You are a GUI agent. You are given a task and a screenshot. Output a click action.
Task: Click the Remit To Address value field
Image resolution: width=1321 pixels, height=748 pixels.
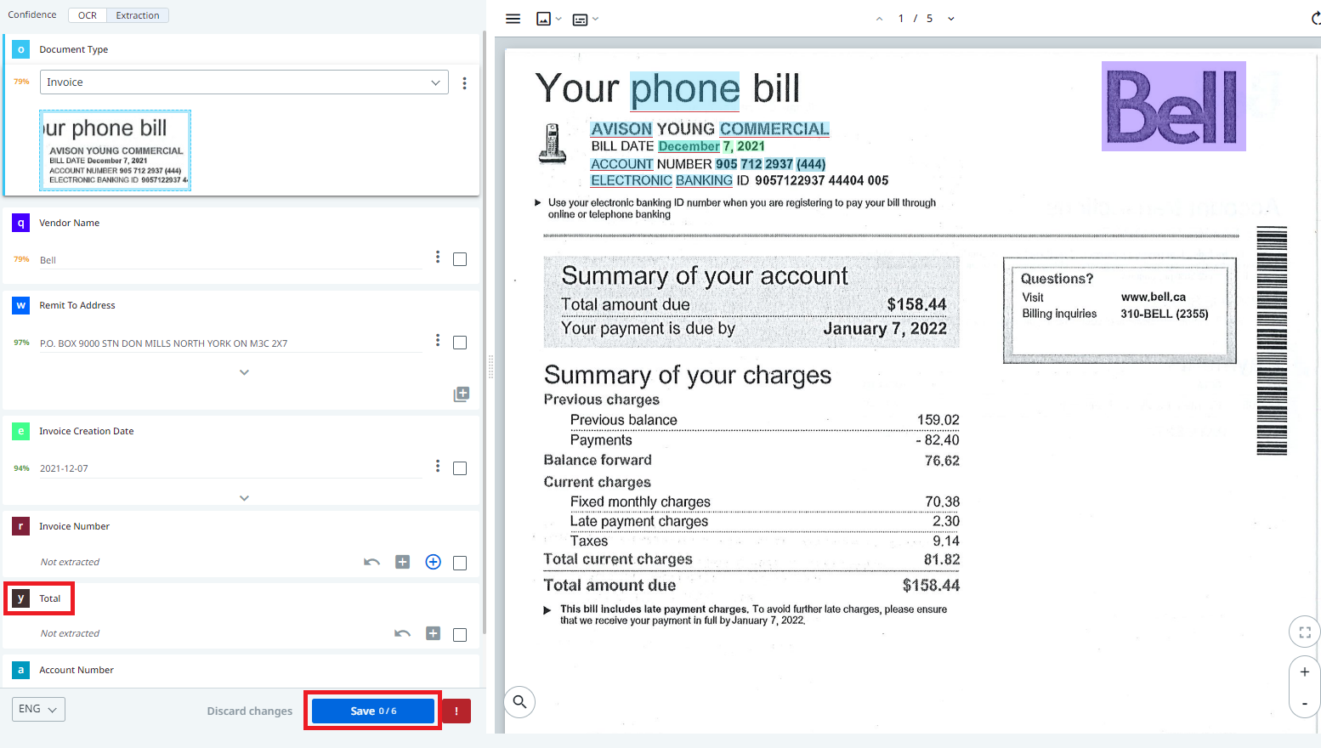[x=230, y=343]
